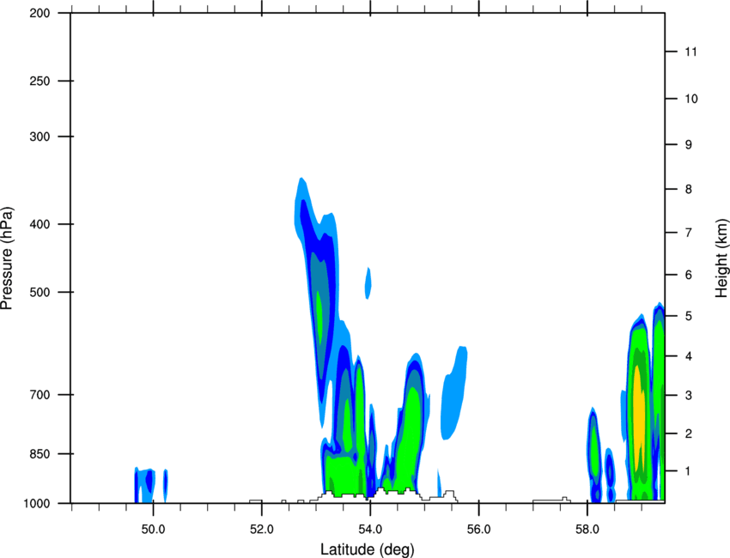This screenshot has height=558, width=730.
Task: Click the 56.0 latitude label
Action: click(x=478, y=530)
